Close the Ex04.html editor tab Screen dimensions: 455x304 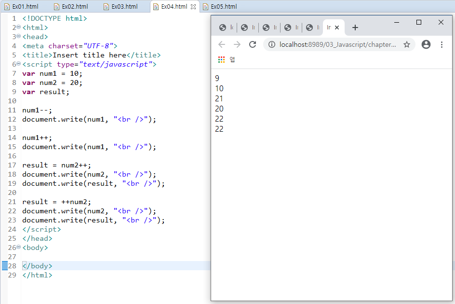(193, 7)
